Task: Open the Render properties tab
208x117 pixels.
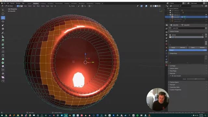Action: [x=166, y=32]
